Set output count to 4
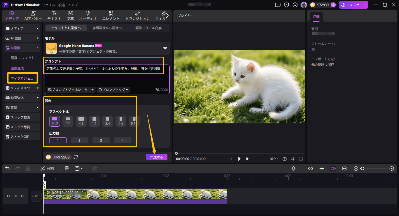Image resolution: width=399 pixels, height=216 pixels. click(123, 140)
